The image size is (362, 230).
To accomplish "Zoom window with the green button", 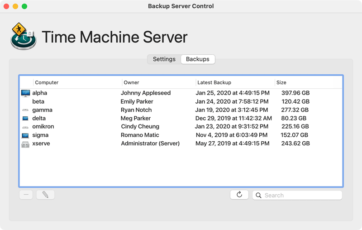I will click(x=24, y=6).
